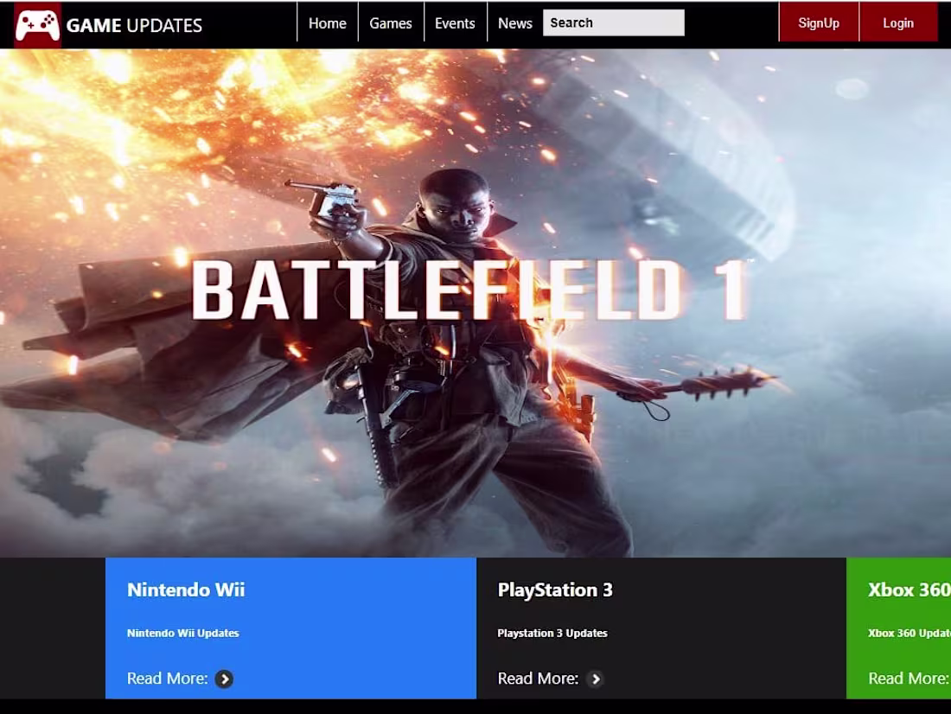This screenshot has width=951, height=714.
Task: Open the News section
Action: [515, 23]
